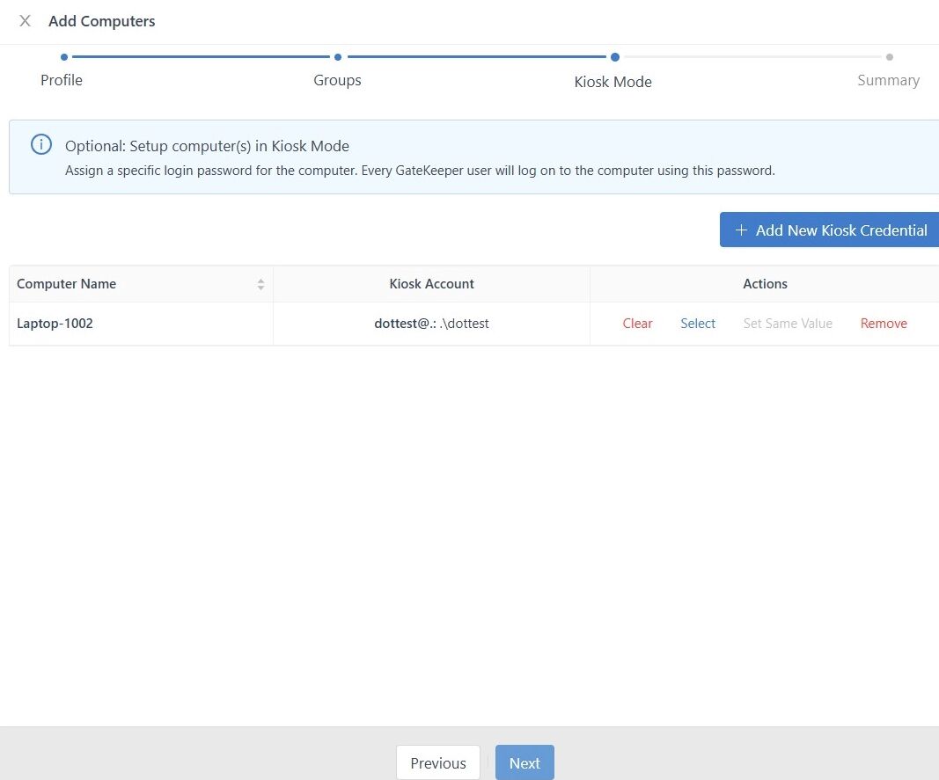Proceed with the Next button
Screen dimensions: 939x780
click(525, 762)
